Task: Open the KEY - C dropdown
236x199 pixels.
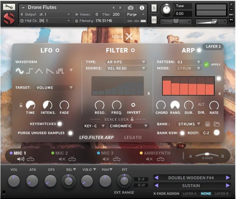Action: [x=94, y=126]
